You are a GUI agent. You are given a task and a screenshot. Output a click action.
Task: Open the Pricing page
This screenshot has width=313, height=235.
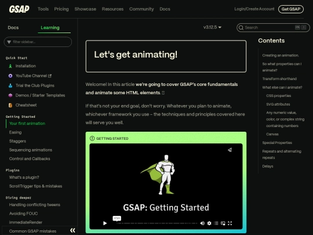61,9
